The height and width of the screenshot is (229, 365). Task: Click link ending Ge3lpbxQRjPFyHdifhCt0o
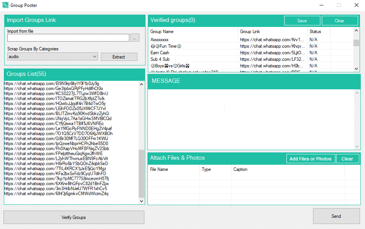[x=54, y=89]
